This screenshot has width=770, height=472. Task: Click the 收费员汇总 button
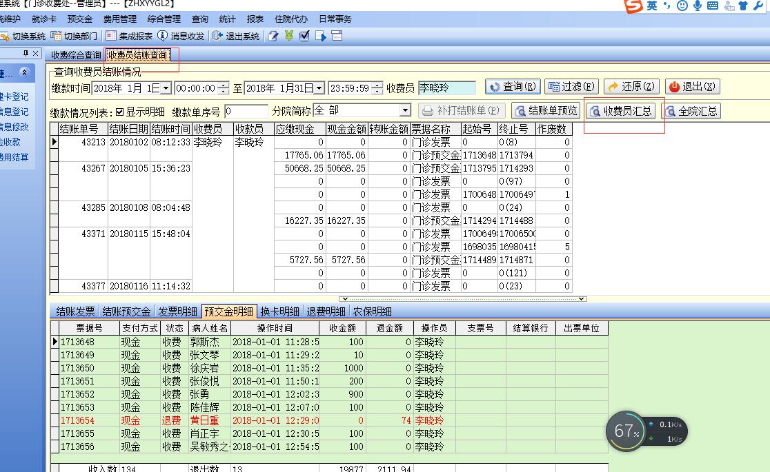click(x=621, y=111)
